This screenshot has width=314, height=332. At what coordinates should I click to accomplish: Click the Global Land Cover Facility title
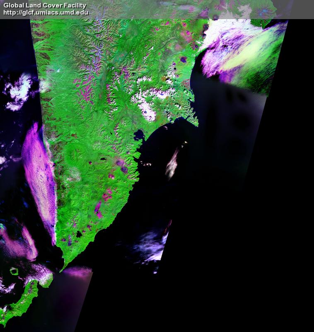pos(45,5)
